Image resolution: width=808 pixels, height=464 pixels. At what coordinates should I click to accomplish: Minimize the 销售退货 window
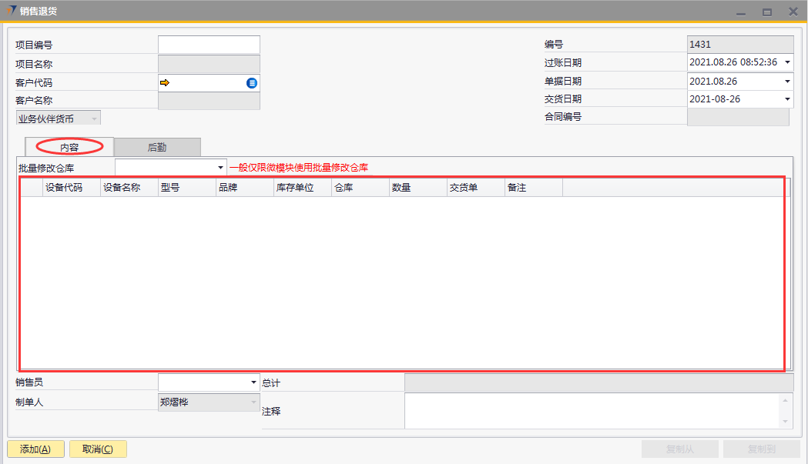[x=740, y=12]
